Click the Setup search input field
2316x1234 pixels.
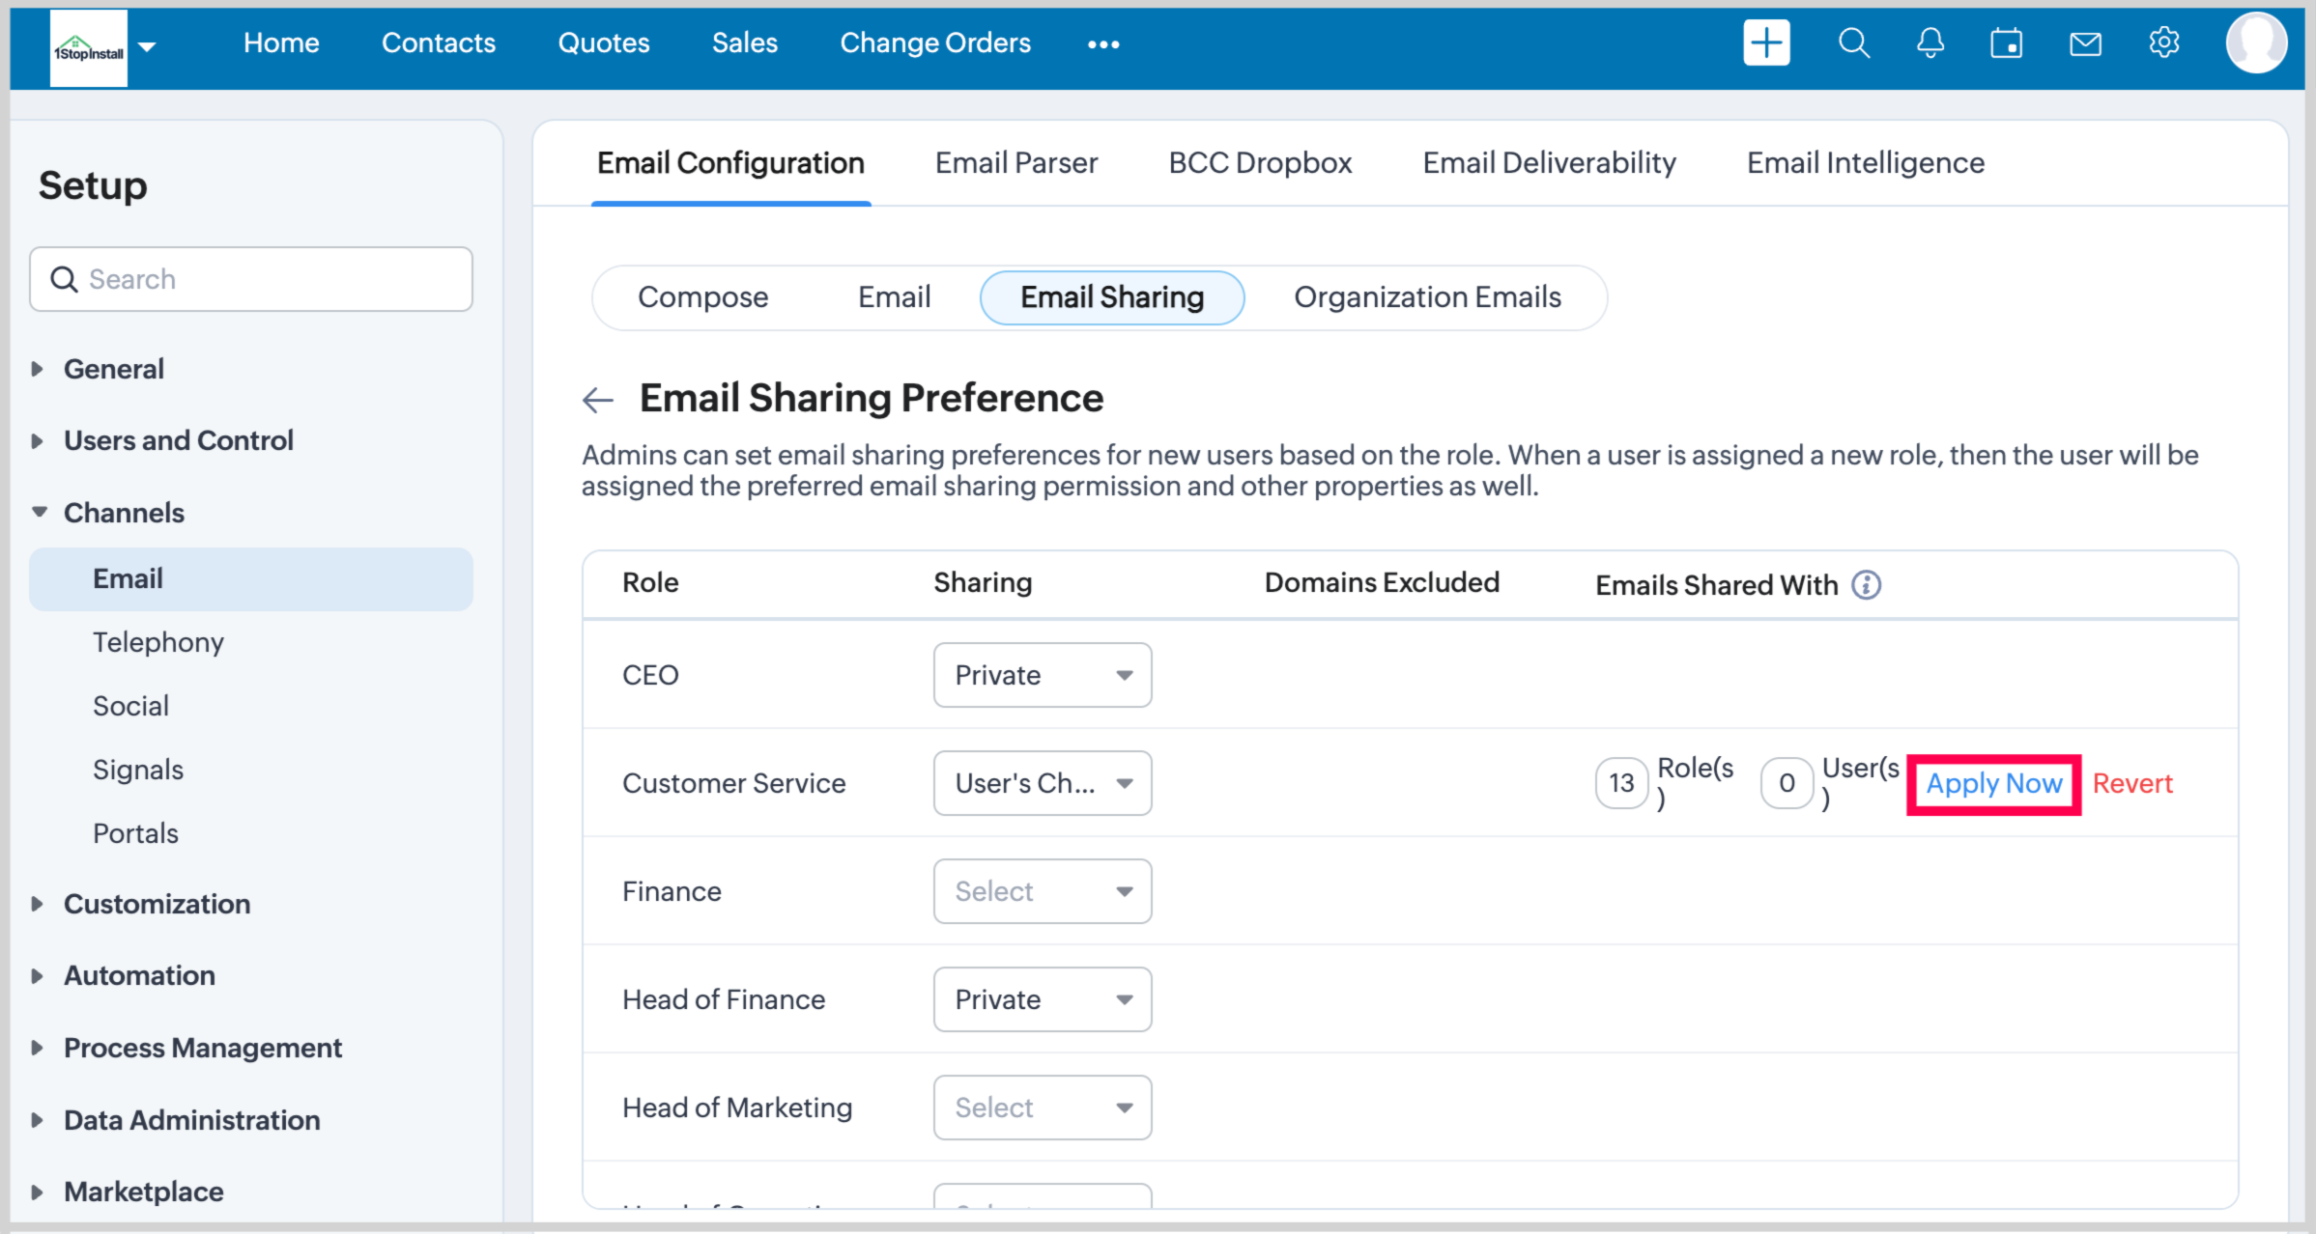click(251, 279)
